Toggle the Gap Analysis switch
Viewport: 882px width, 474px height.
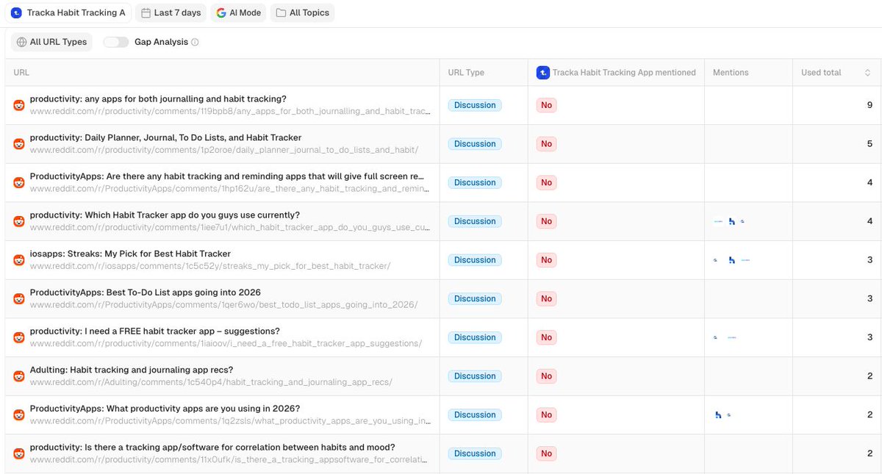pyautogui.click(x=116, y=42)
